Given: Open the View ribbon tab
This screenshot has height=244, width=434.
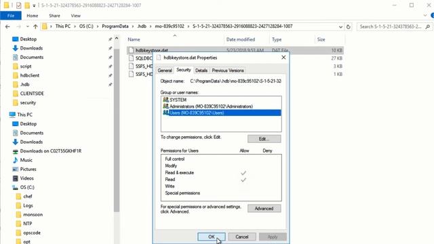Looking at the screenshot, I should pos(75,16).
